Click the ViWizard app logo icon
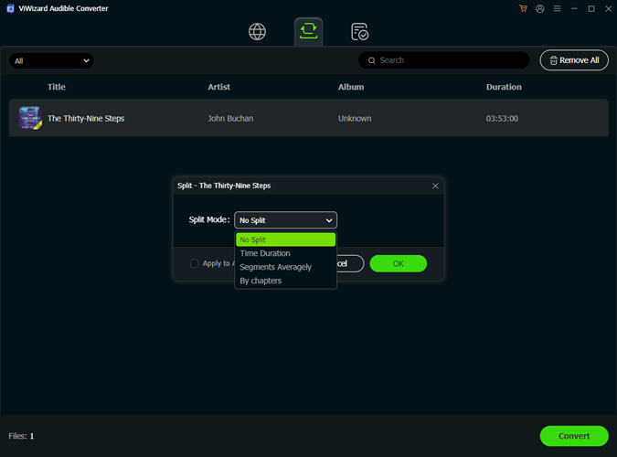617x457 pixels. (x=11, y=8)
